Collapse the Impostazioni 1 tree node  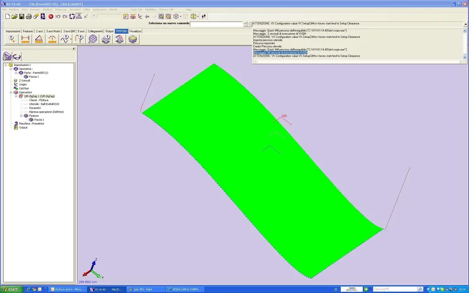[x=5, y=65]
